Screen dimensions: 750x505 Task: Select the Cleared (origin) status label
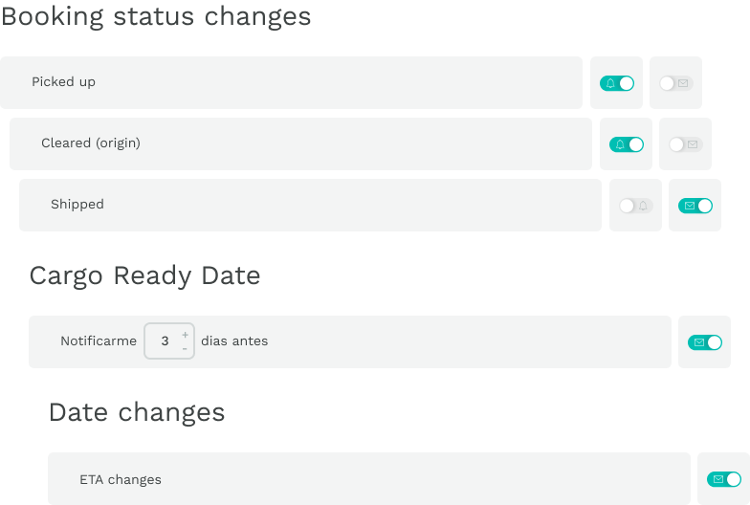pyautogui.click(x=91, y=143)
